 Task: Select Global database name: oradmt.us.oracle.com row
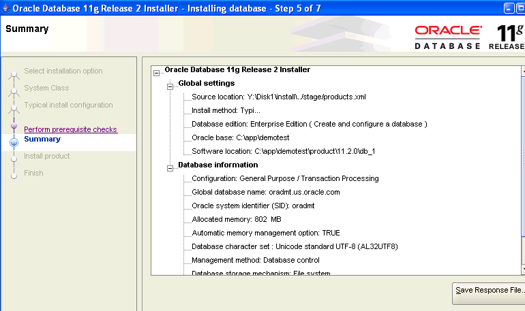(x=266, y=192)
